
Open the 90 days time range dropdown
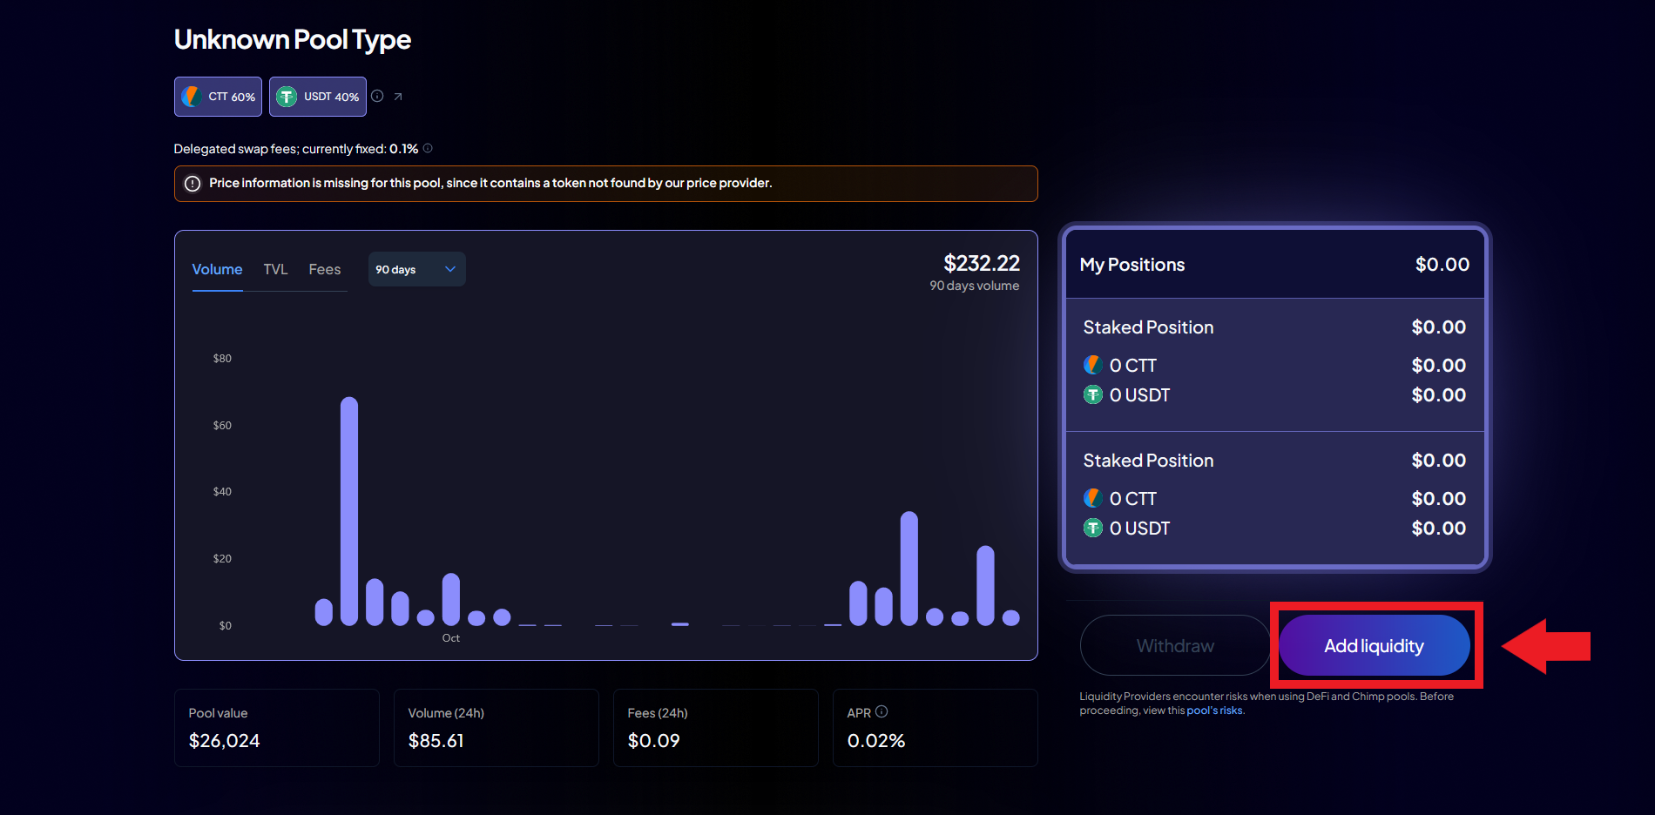point(416,269)
